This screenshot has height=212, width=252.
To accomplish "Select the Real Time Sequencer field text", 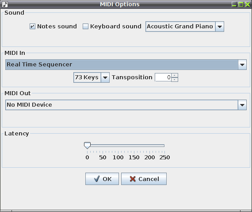I will 39,65.
